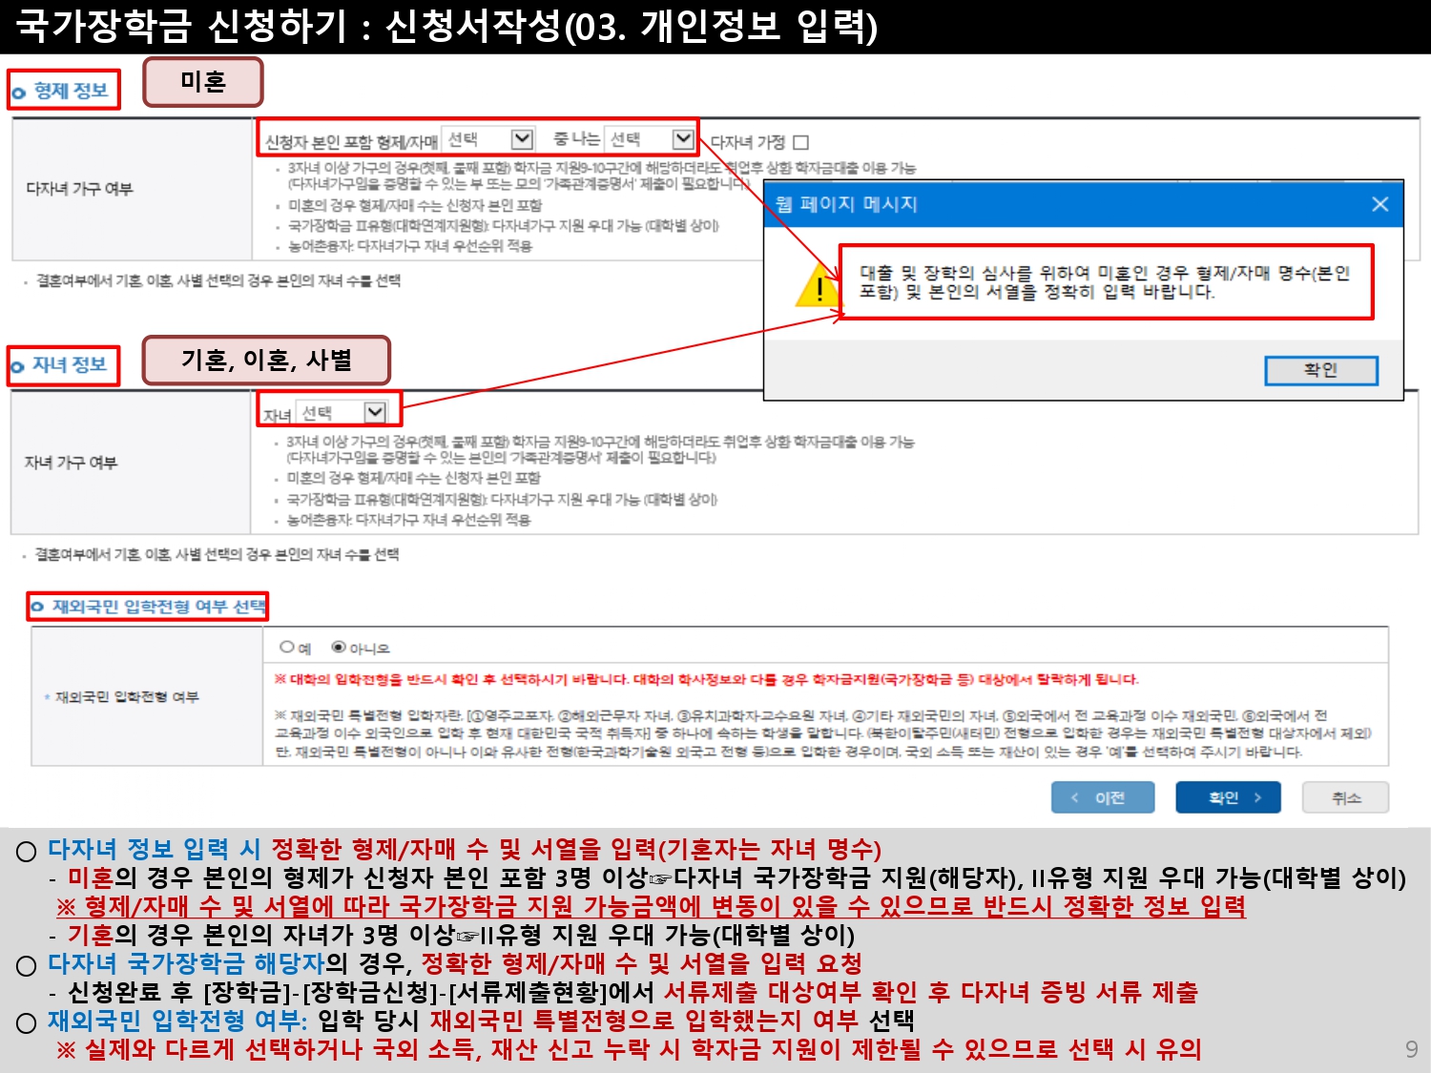This screenshot has height=1073, width=1431.
Task: Open the 자녀 선택 dropdown
Action: tap(342, 412)
